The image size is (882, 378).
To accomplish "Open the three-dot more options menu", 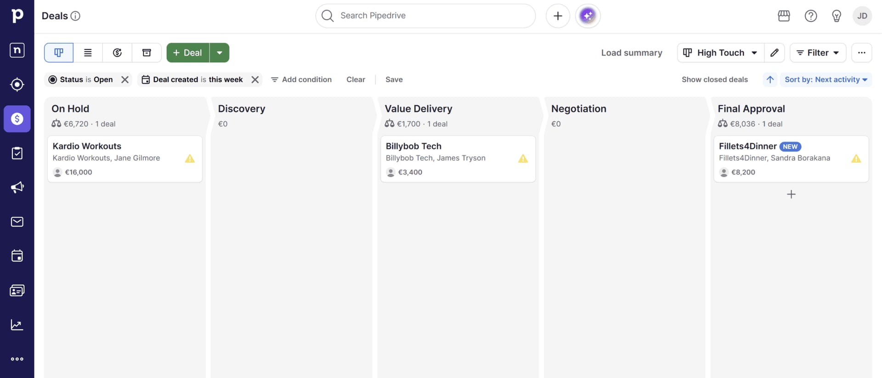I will tap(862, 53).
